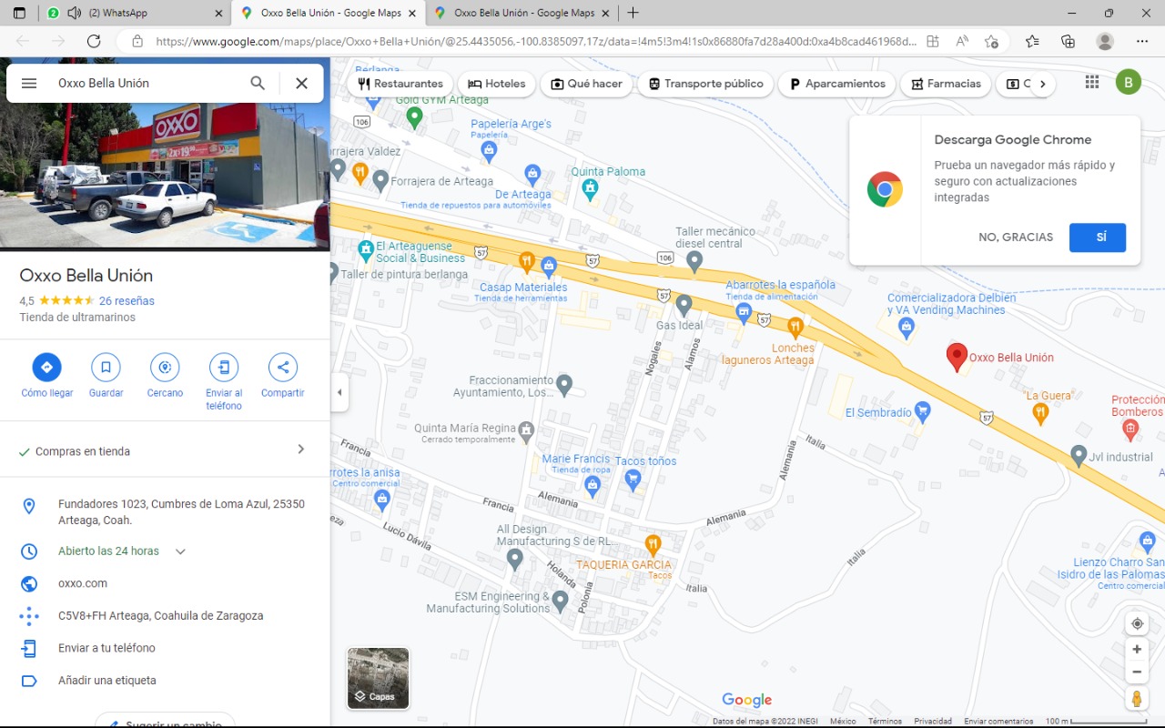This screenshot has height=728, width=1165.
Task: Share place with Compartir icon
Action: pyautogui.click(x=283, y=368)
